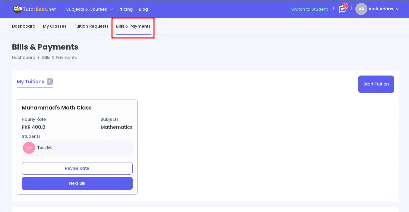Expand the Subjects & Courses menu

pos(89,9)
